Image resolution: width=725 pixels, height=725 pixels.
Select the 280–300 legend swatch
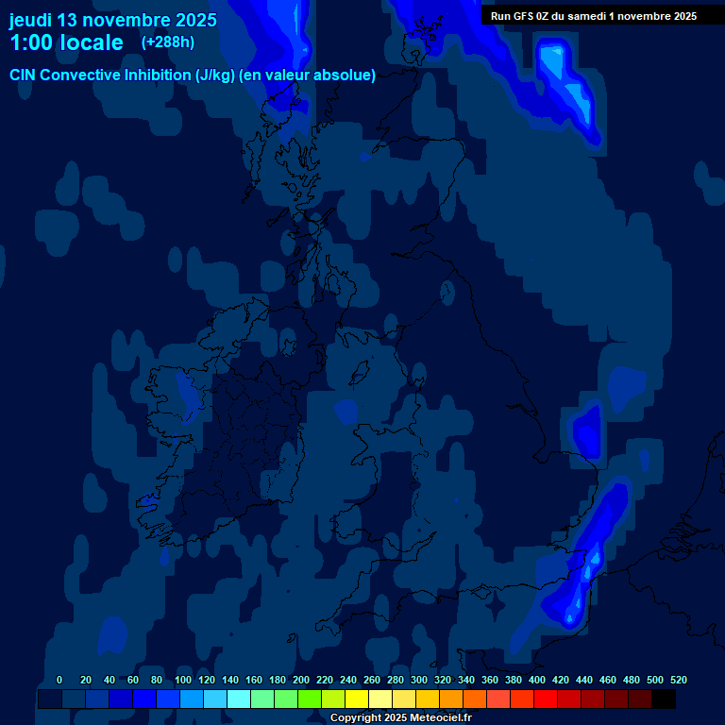404,699
